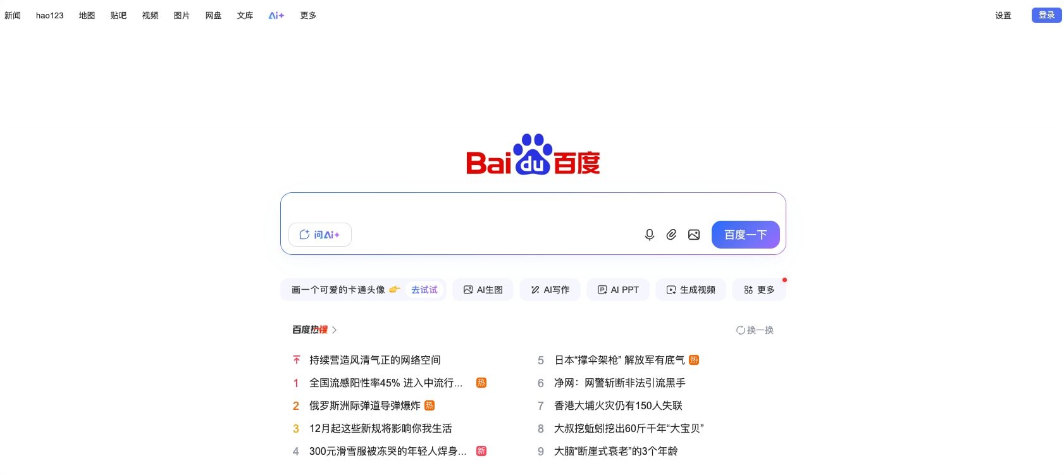
Task: Click inside the search input field
Action: click(533, 207)
